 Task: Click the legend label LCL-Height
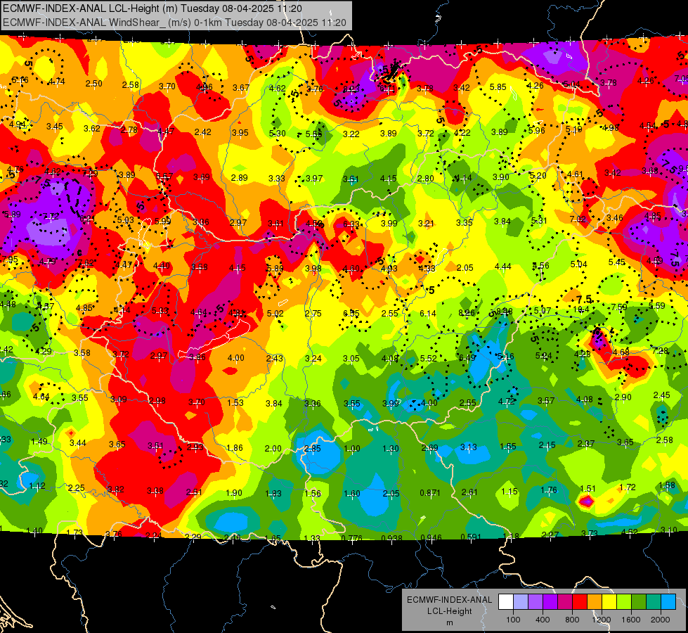(x=449, y=611)
